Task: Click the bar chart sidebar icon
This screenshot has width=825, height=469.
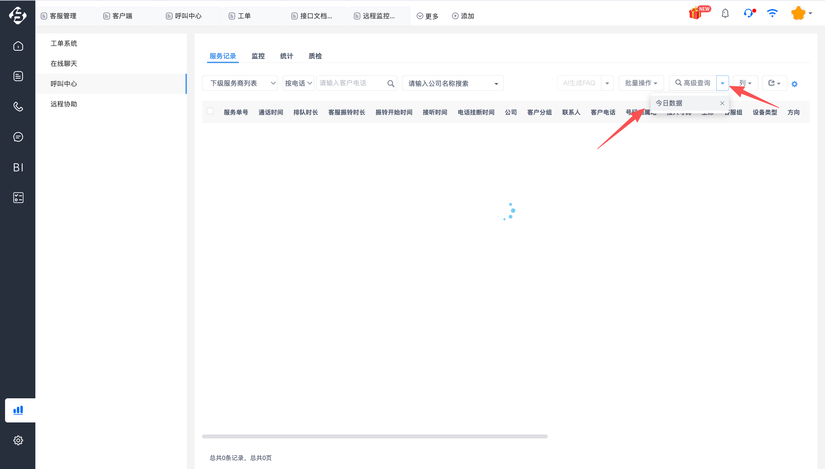Action: click(x=18, y=410)
